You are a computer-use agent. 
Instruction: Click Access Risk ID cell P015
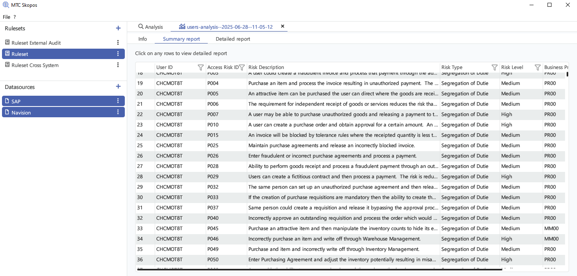[x=226, y=135]
